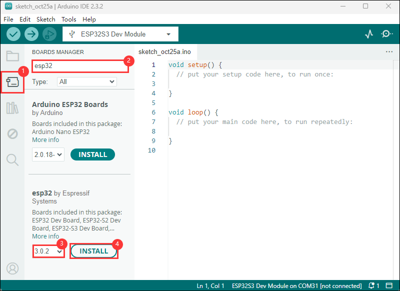Image resolution: width=400 pixels, height=291 pixels.
Task: Open the account profile icon
Action: point(12,268)
